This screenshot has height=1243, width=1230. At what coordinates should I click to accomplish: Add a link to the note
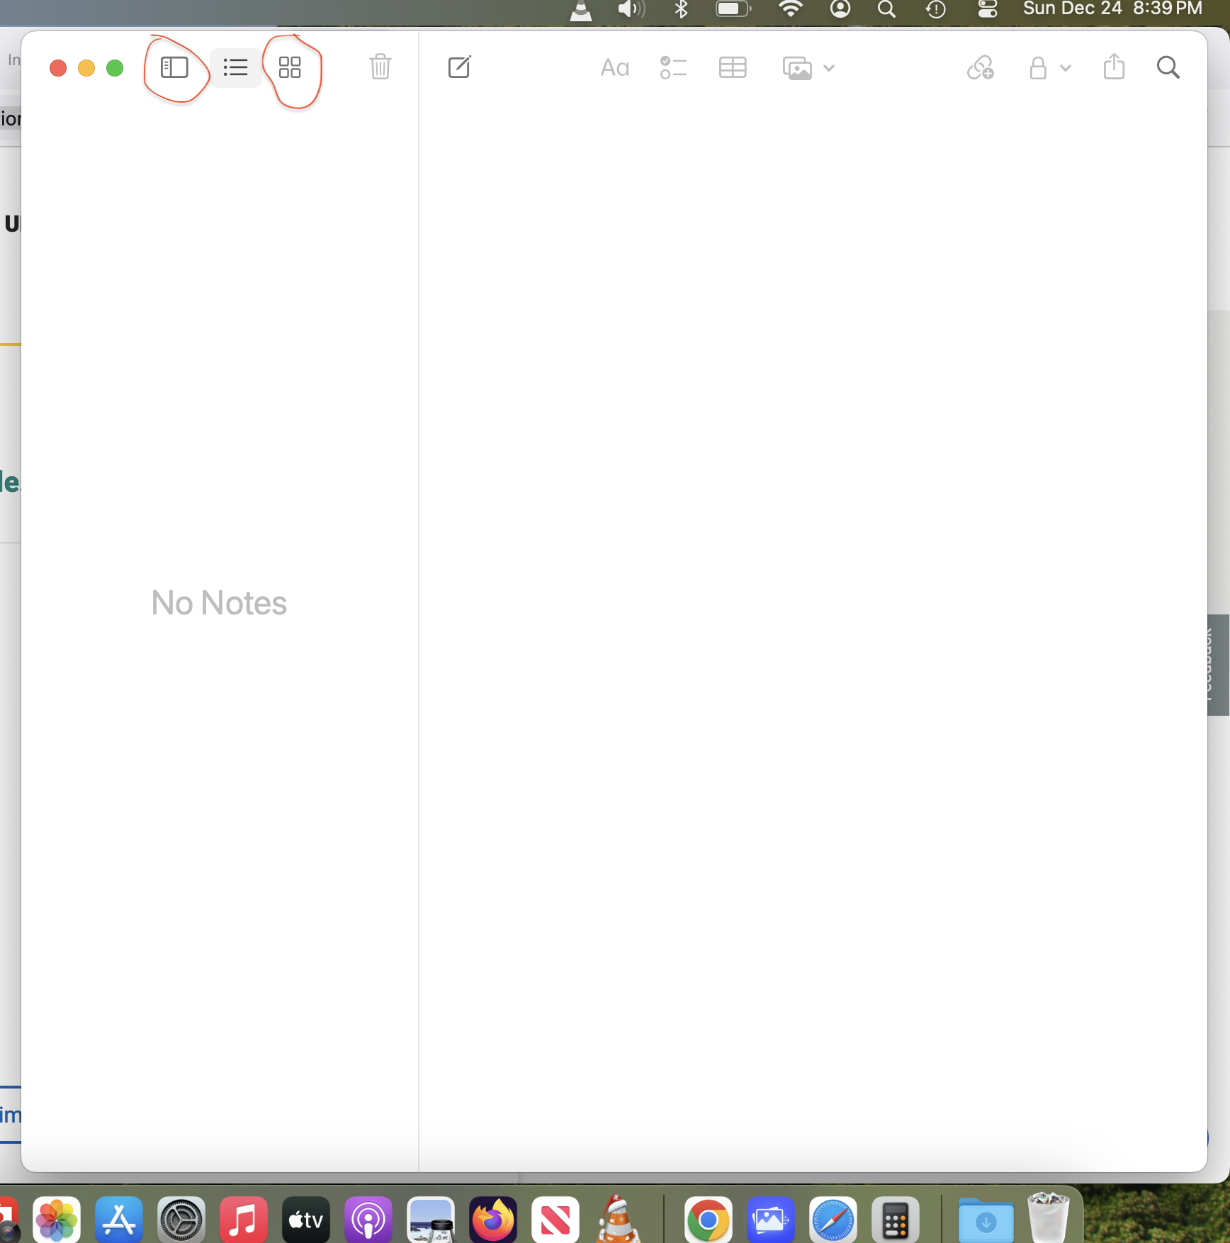click(980, 67)
